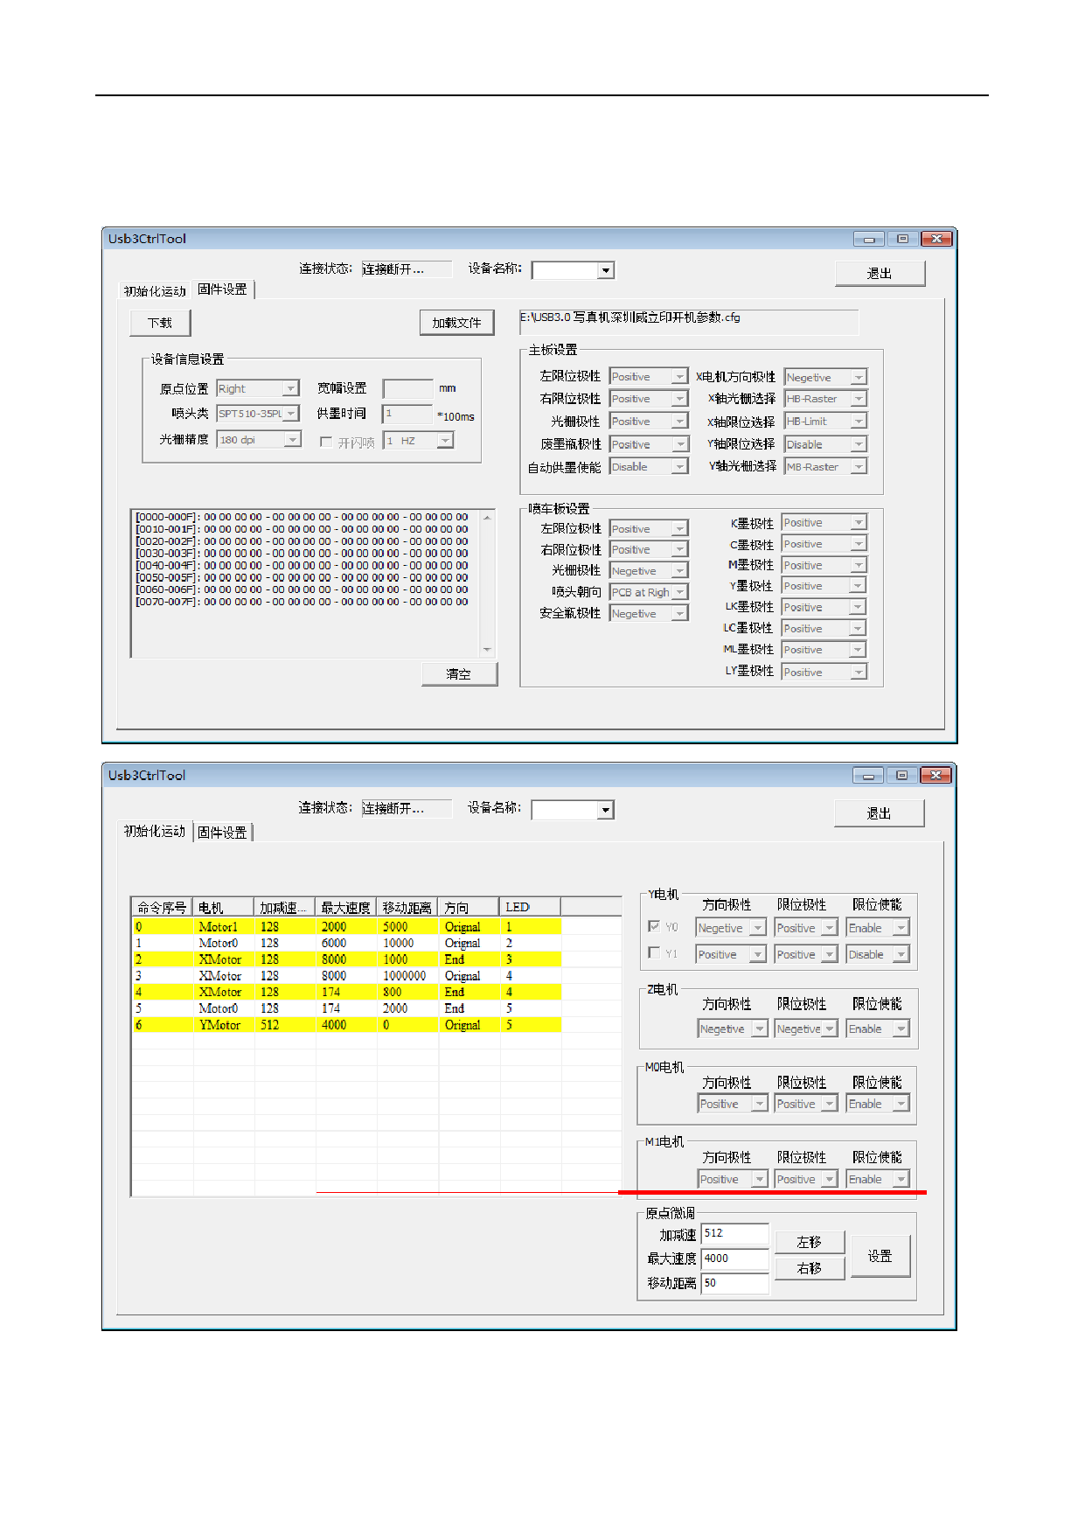Open the 原点位置 dropdown showing Right
Screen dimensions: 1085x1534
(x=258, y=388)
